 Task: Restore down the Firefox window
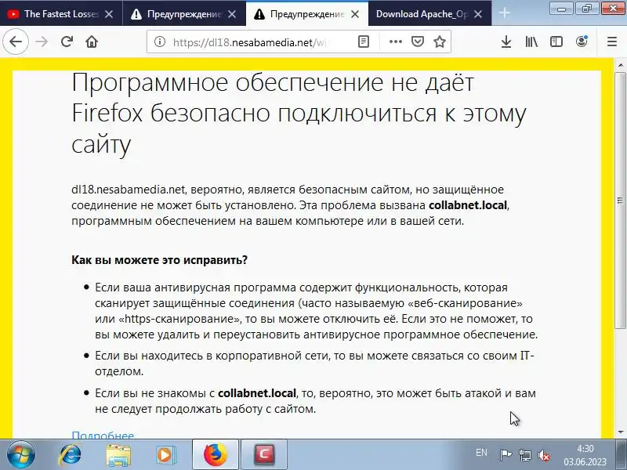coord(586,9)
